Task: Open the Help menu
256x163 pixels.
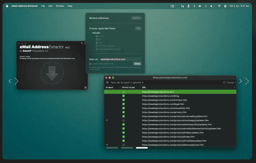Action: 70,6
